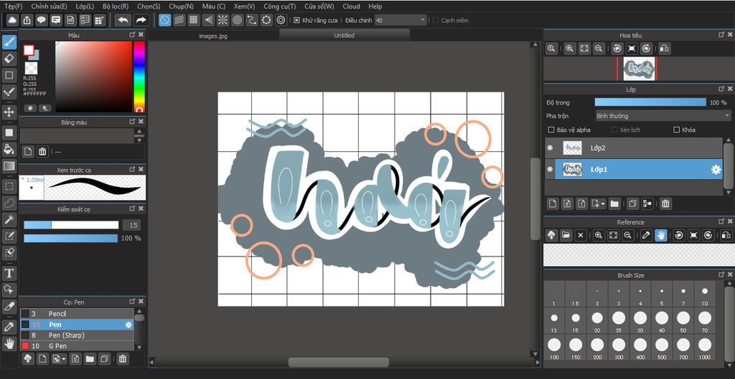735x379 pixels.
Task: Select the Pen (Sharp) brush
Action: click(x=77, y=335)
